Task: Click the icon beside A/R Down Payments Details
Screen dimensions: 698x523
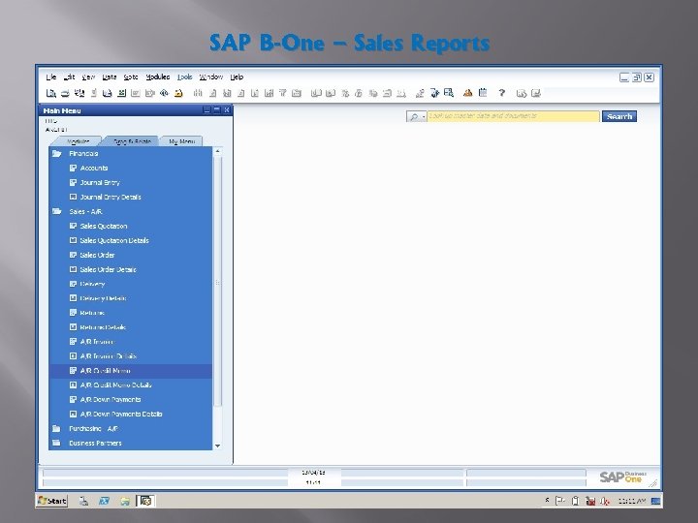Action: (x=73, y=414)
